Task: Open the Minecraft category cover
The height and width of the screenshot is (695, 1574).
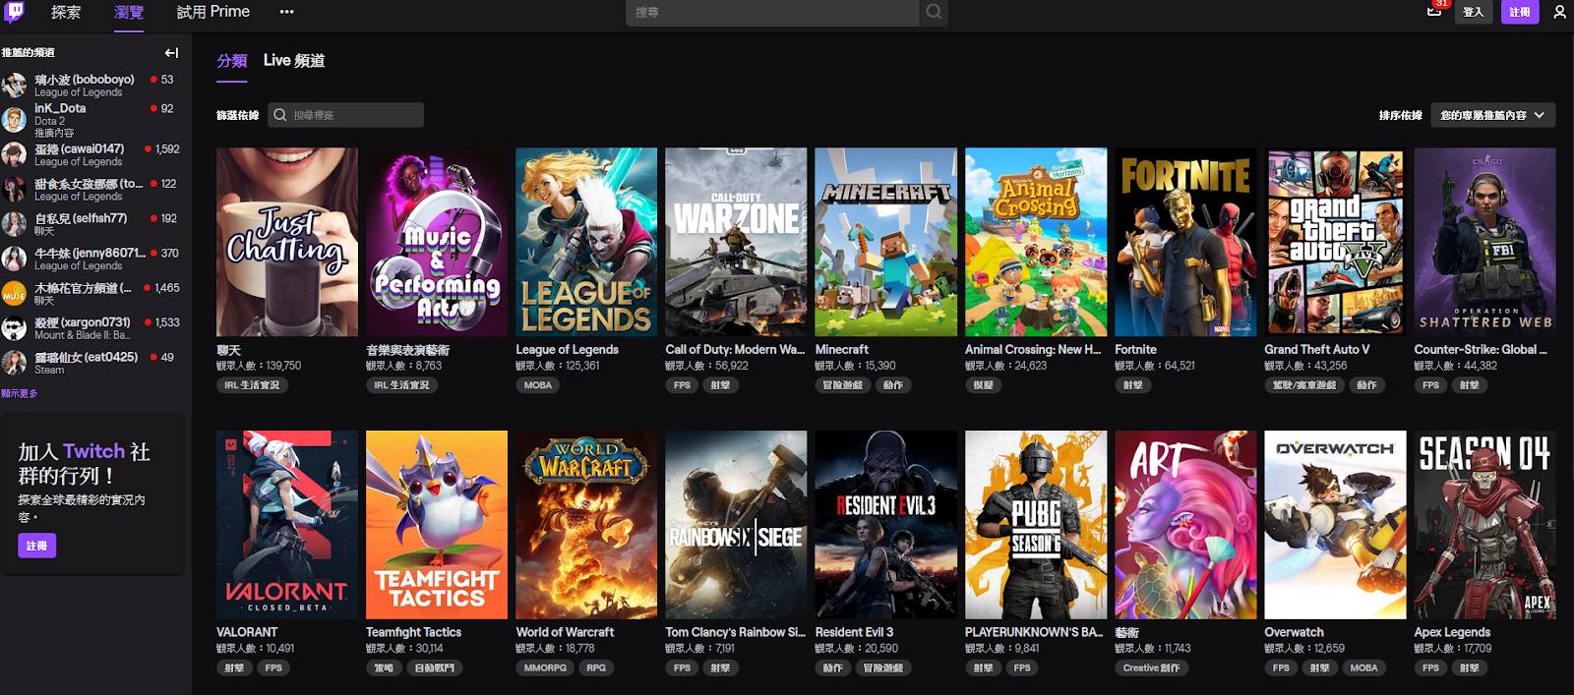Action: pos(886,242)
